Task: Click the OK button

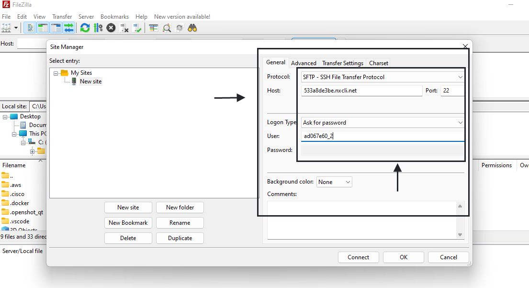Action: [x=404, y=257]
